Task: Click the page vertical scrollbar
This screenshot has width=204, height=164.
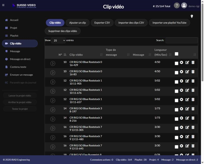Action: click(202, 42)
